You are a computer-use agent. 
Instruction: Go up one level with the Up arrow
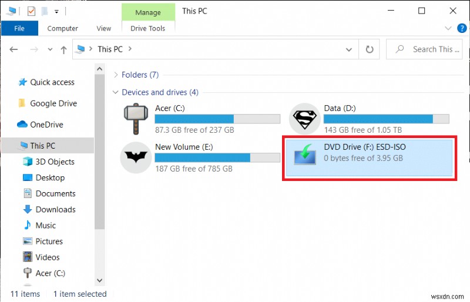pyautogui.click(x=63, y=49)
